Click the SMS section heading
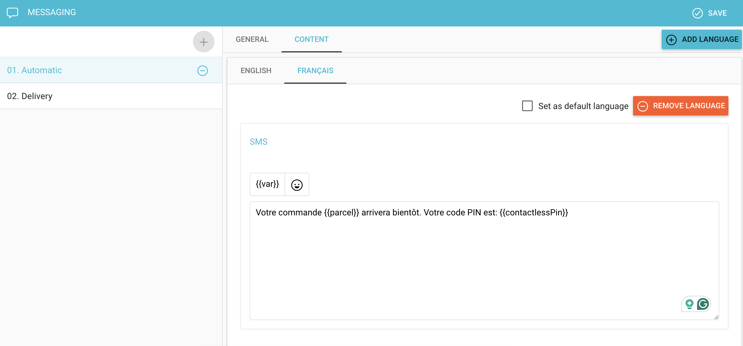743x346 pixels. 259,142
